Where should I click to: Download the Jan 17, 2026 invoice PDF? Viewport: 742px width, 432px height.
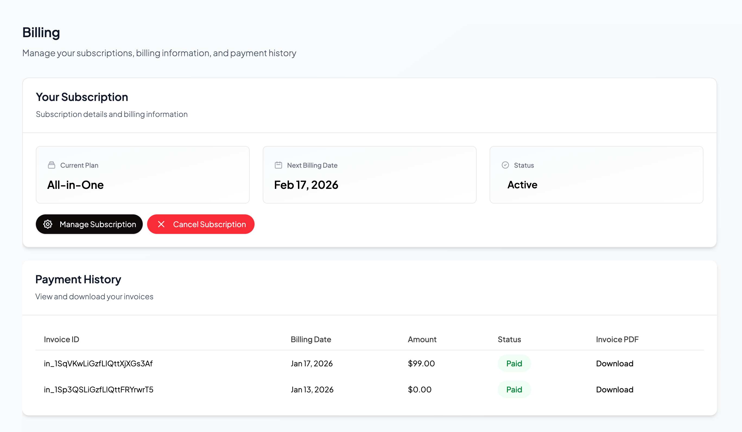[x=614, y=363]
